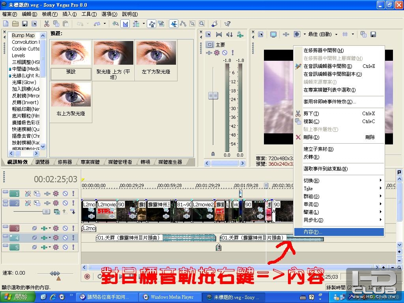
Task: Open video output FX in preview toolbar
Action: tap(286, 35)
